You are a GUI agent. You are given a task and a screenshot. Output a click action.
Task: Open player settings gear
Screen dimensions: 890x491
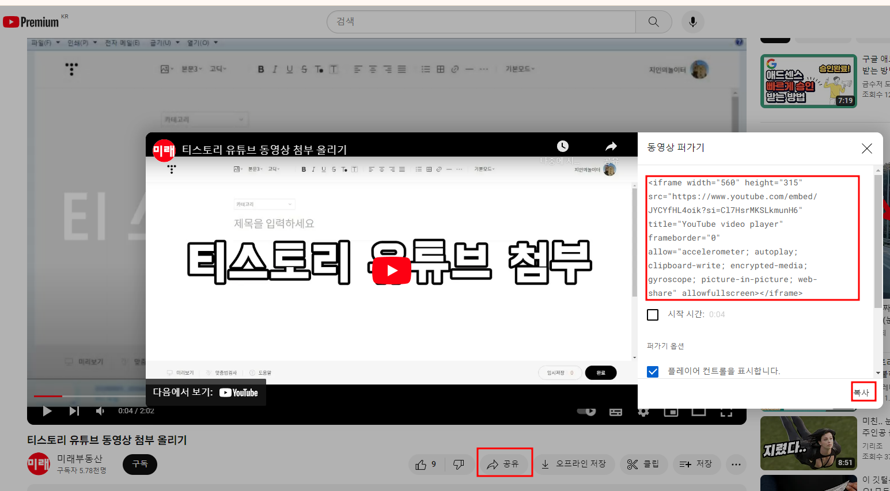pyautogui.click(x=643, y=412)
